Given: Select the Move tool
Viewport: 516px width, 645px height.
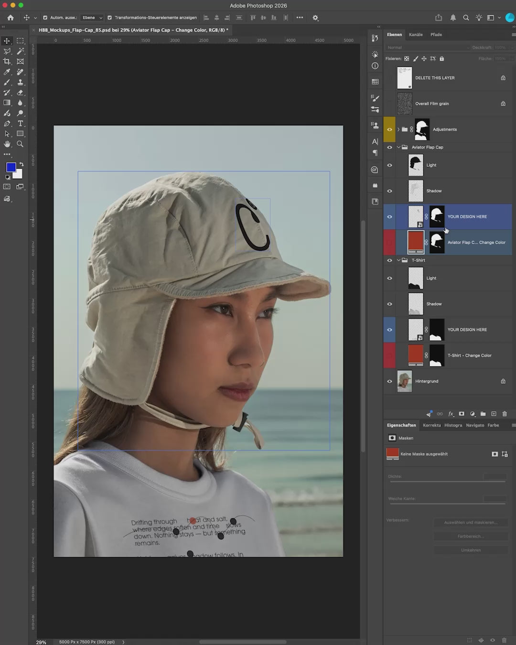Looking at the screenshot, I should click(7, 41).
